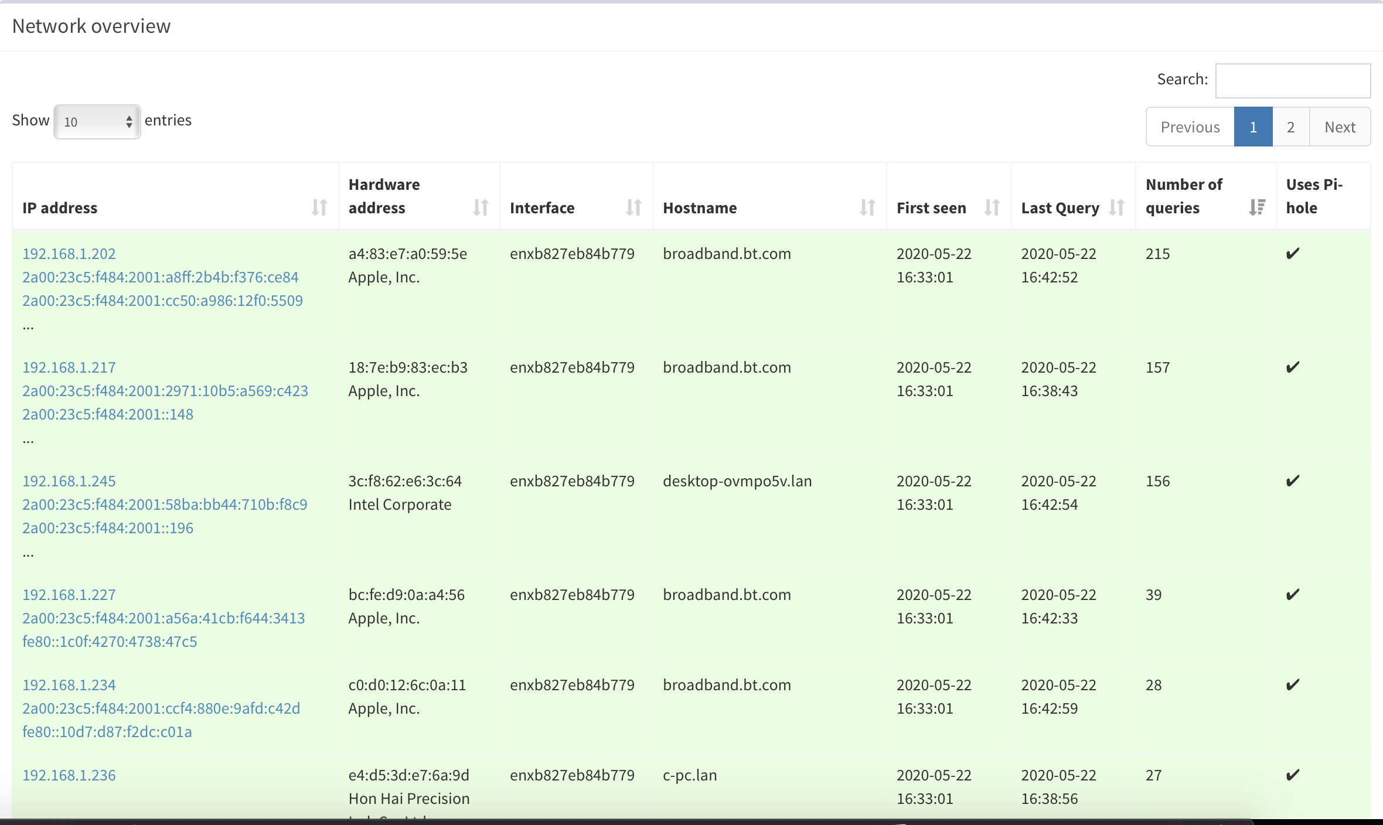Open IPv6 link ending 2971:10b5:a569:c423
Screen dimensions: 1383x825
165,391
